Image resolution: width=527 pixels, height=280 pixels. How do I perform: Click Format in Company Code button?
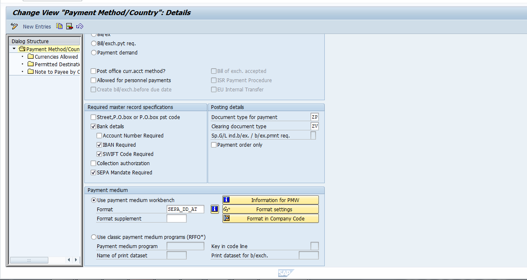pos(271,218)
